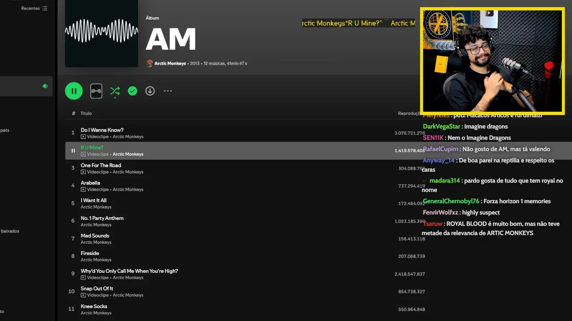The width and height of the screenshot is (572, 321).
Task: Click Videoclipe icon under Do I Wanna Know?
Action: point(83,137)
